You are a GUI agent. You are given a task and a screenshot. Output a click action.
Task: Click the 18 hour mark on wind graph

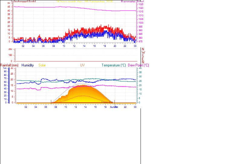(105, 46)
